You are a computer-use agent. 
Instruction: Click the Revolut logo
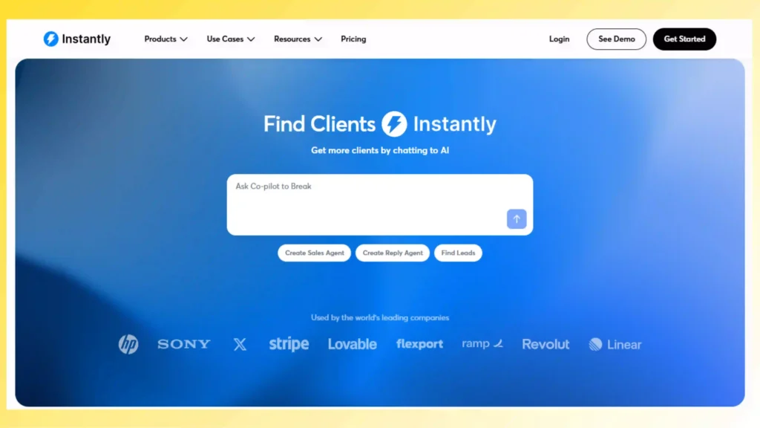pos(546,344)
